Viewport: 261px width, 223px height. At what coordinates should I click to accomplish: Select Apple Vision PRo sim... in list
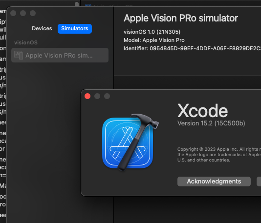(x=60, y=55)
